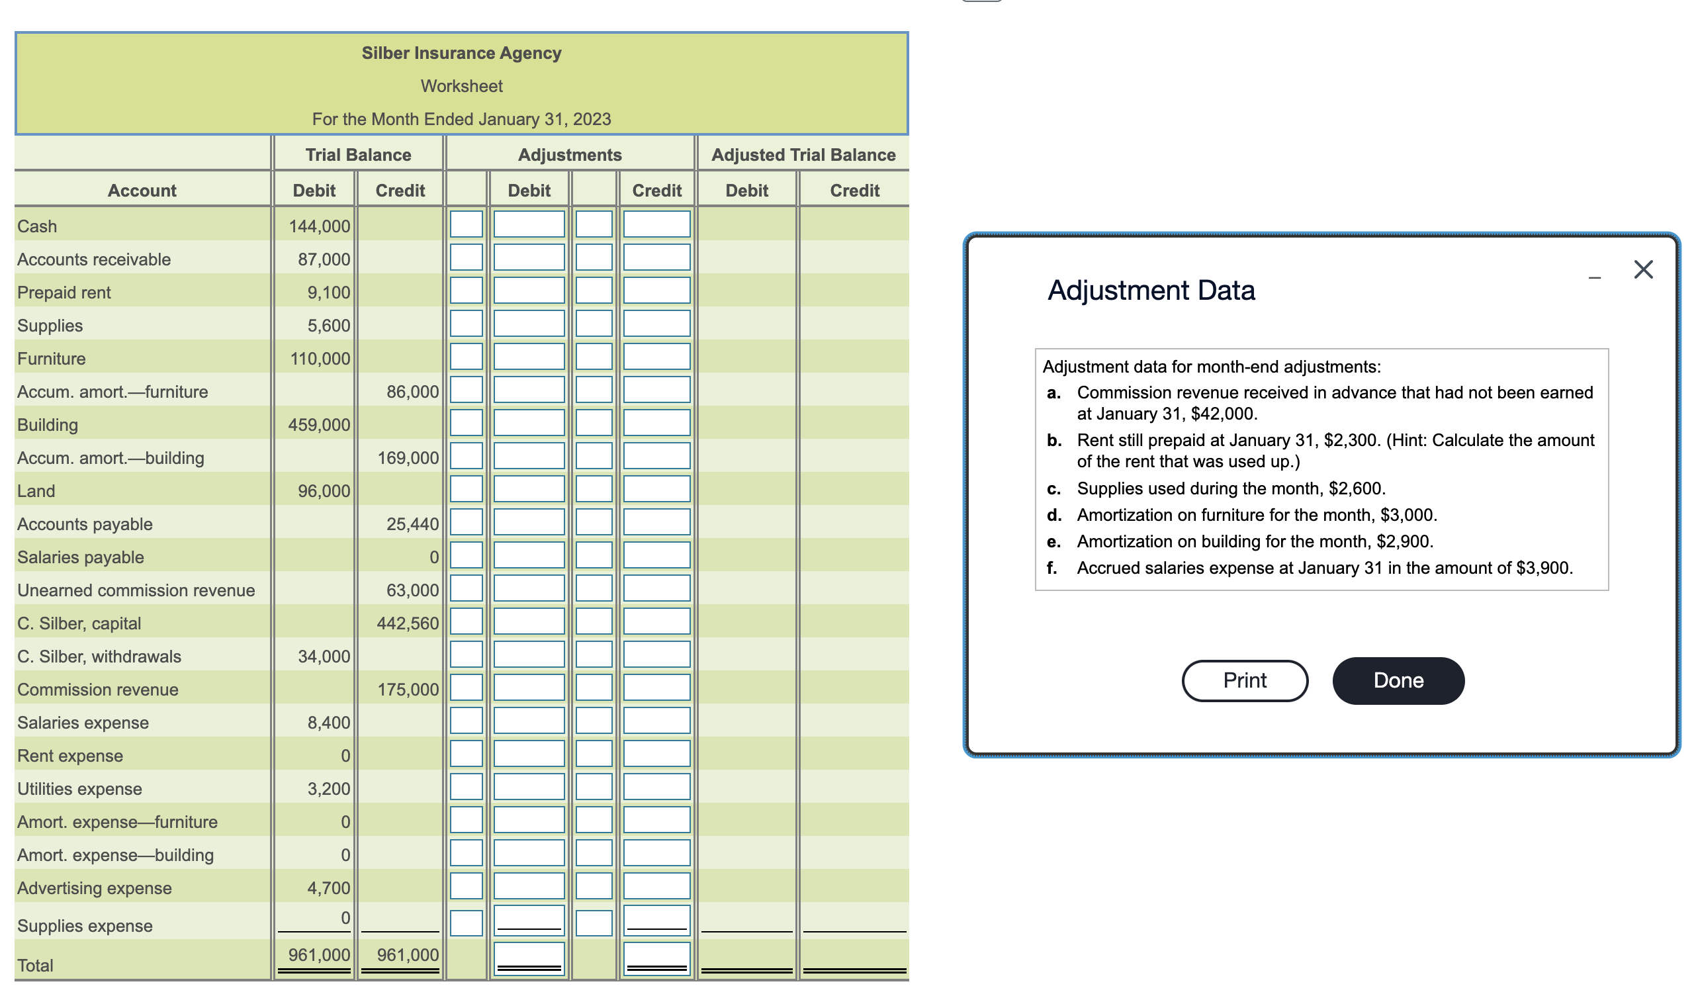Viewport: 1698px width, 998px height.
Task: Click the Accounts receivable adjustments debit field
Action: [529, 259]
